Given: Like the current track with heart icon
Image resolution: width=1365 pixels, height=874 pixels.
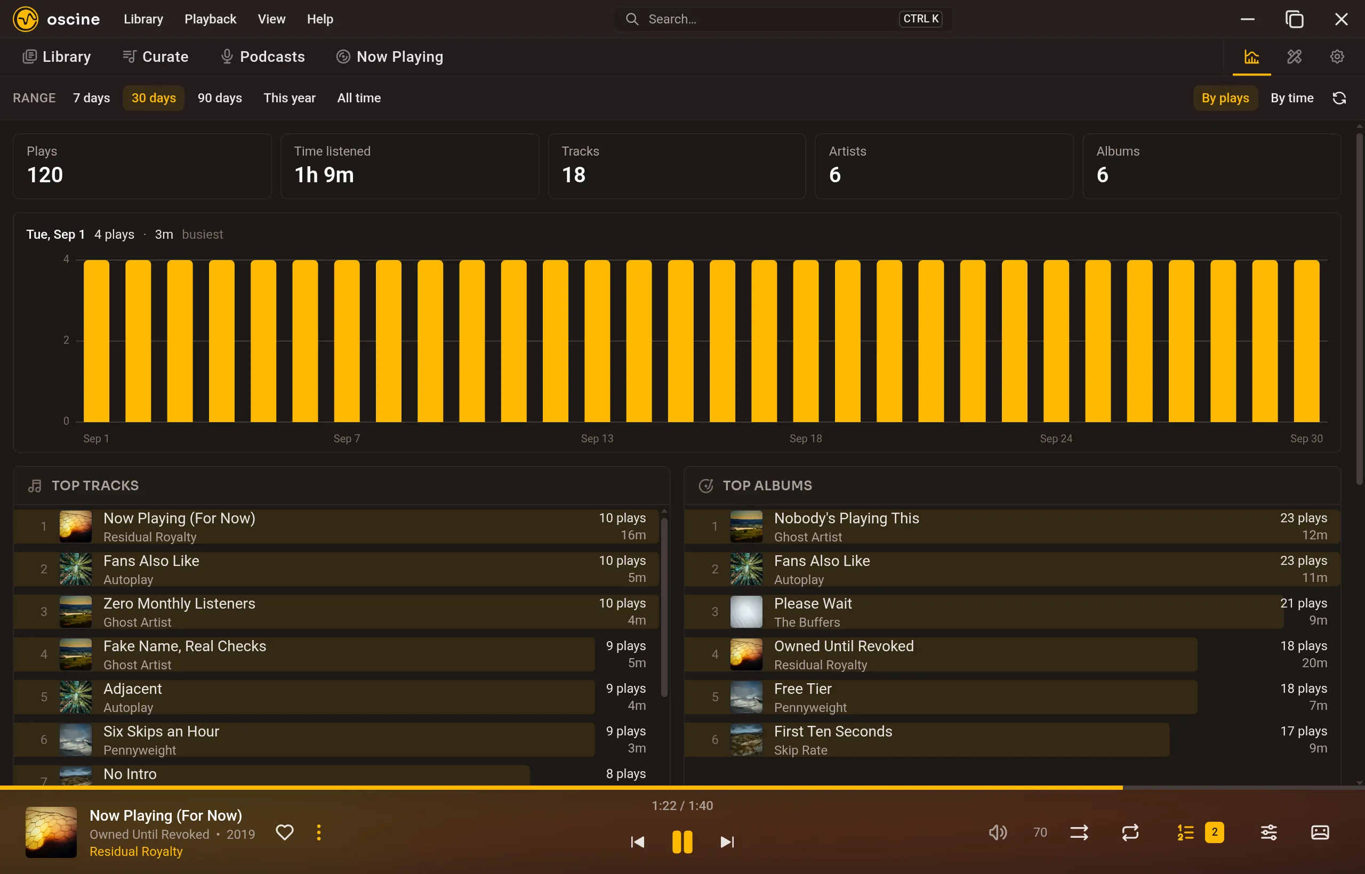Looking at the screenshot, I should coord(285,832).
